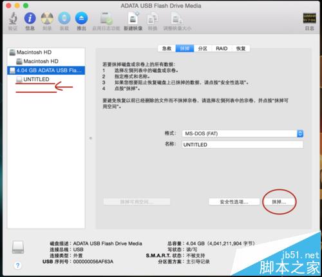Select the UNTITLED volume in sidebar
Screen dimensions: 322x277
[46, 79]
